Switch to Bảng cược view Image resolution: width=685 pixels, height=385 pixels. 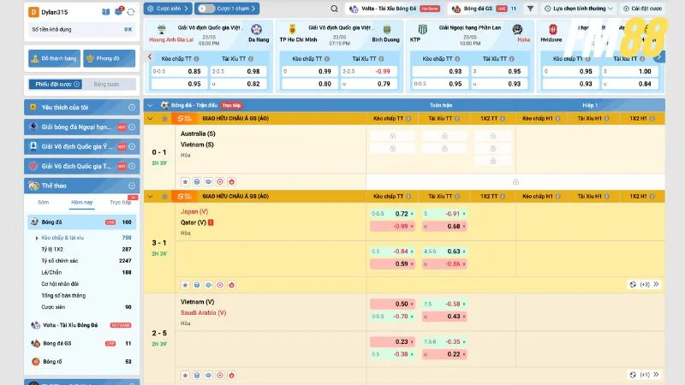[107, 85]
